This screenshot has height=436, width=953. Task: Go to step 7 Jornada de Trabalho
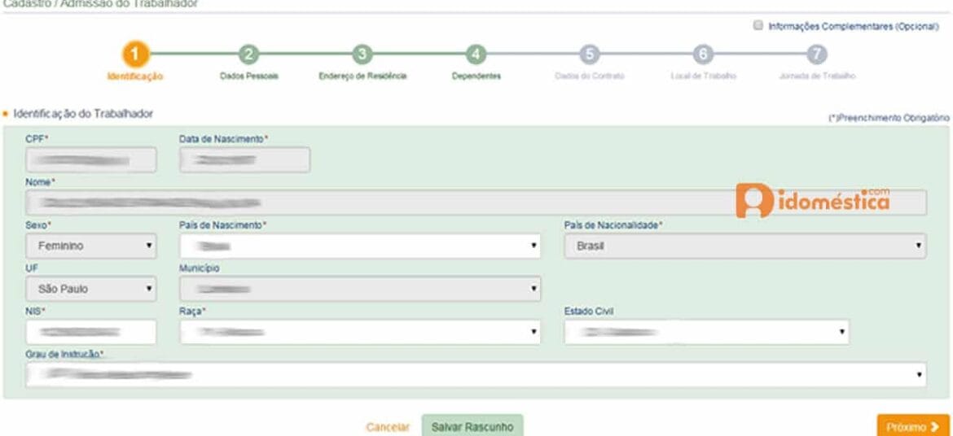[817, 54]
